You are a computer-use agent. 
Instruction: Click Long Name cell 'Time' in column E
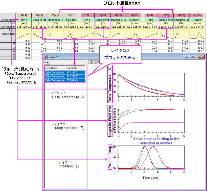tap(87, 20)
